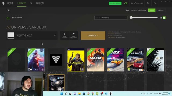Click the thumbnail size slider handle
Image resolution: width=172 pixels, height=96 pixels.
pyautogui.click(x=131, y=18)
